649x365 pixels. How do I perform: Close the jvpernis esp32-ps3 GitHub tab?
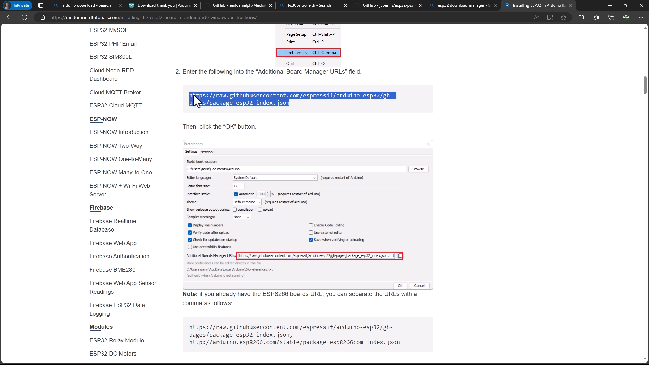coord(420,5)
